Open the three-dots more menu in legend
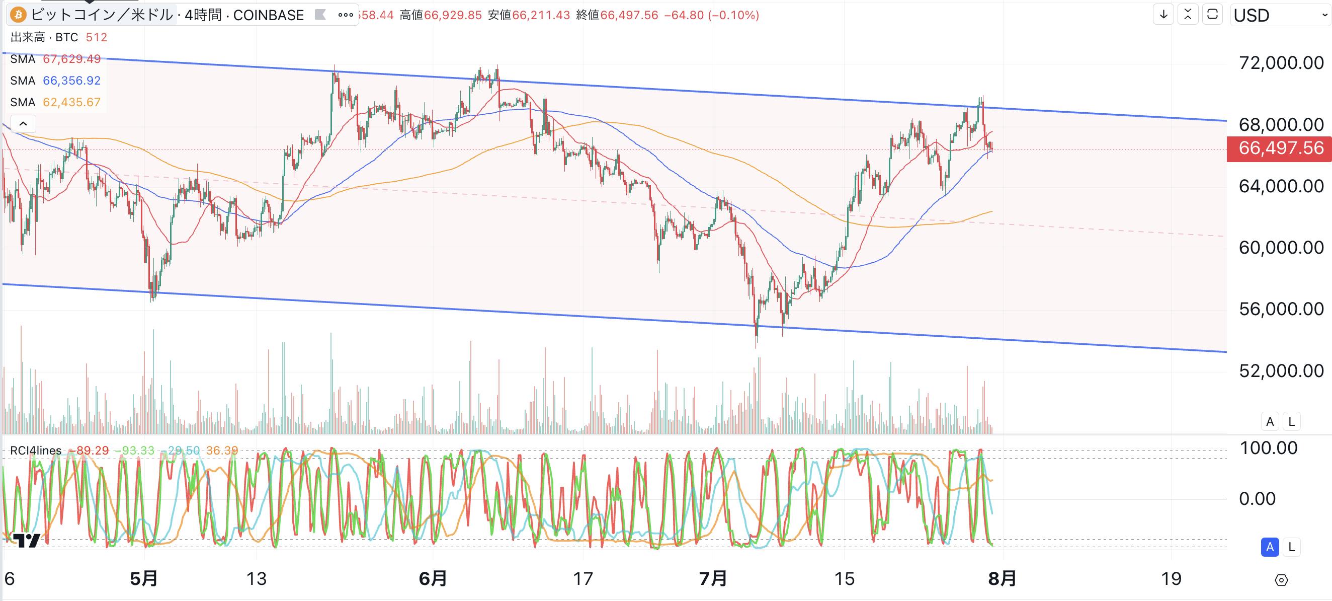This screenshot has height=601, width=1332. (x=346, y=15)
